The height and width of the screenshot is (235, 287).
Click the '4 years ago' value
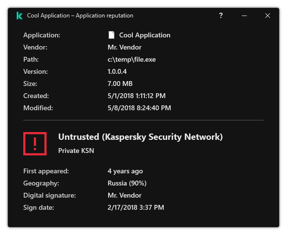pyautogui.click(x=125, y=171)
